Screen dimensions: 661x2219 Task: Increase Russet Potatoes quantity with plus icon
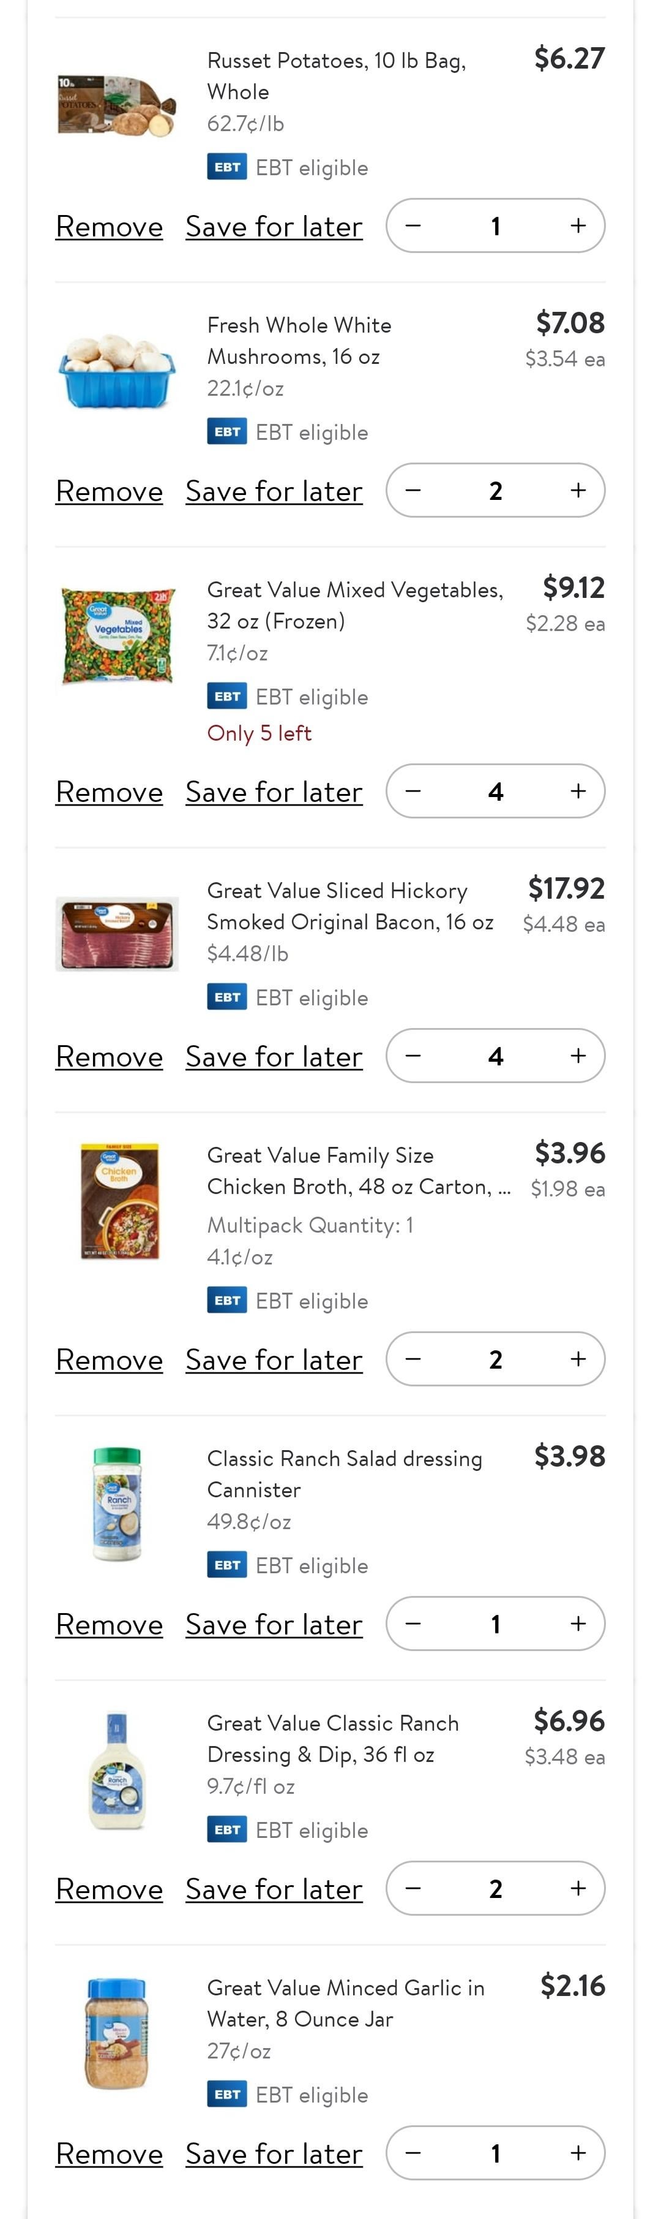pos(578,225)
